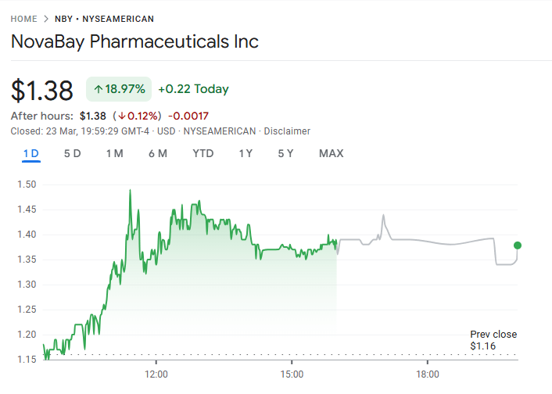Click the Prev close $1.16 label
Image resolution: width=552 pixels, height=394 pixels.
point(493,340)
